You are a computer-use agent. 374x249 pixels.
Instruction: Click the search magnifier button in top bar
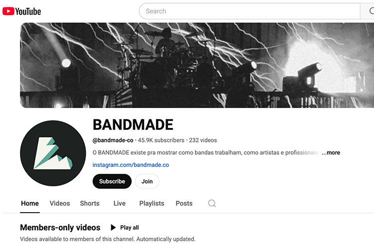coord(368,11)
